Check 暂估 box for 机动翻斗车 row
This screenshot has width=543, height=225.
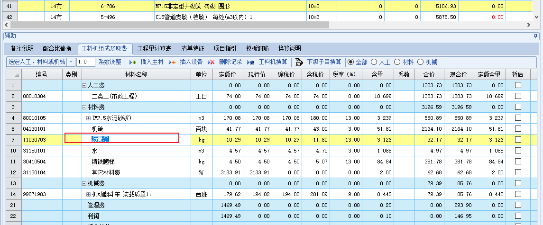tap(518, 194)
